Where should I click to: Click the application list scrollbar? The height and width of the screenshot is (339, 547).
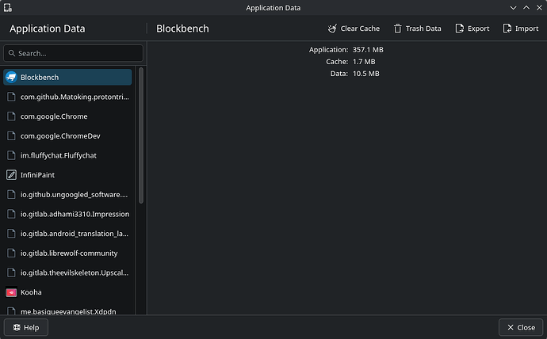tap(141, 135)
